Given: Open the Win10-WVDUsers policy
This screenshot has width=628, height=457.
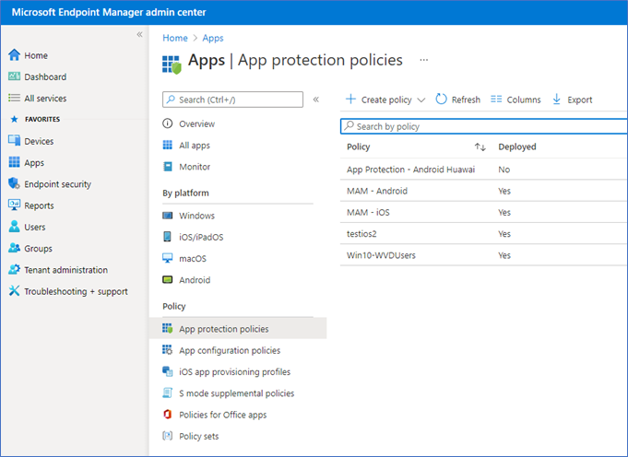Looking at the screenshot, I should pos(381,255).
